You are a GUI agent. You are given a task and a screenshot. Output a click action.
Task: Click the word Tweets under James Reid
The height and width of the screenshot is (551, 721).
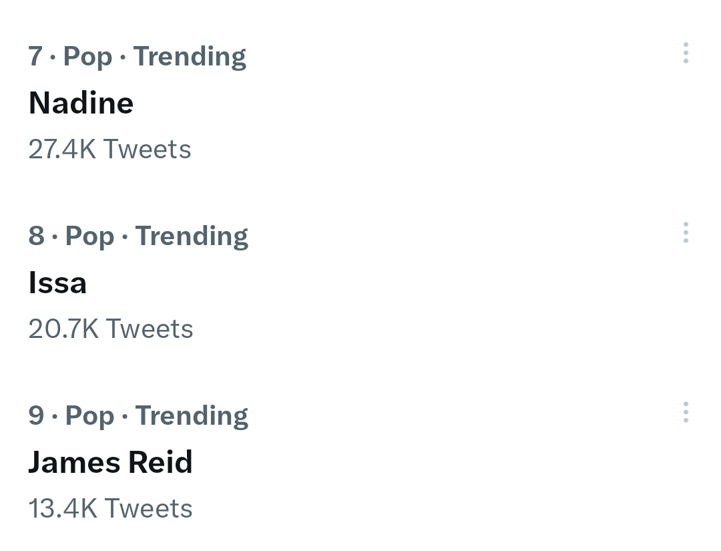[148, 509]
